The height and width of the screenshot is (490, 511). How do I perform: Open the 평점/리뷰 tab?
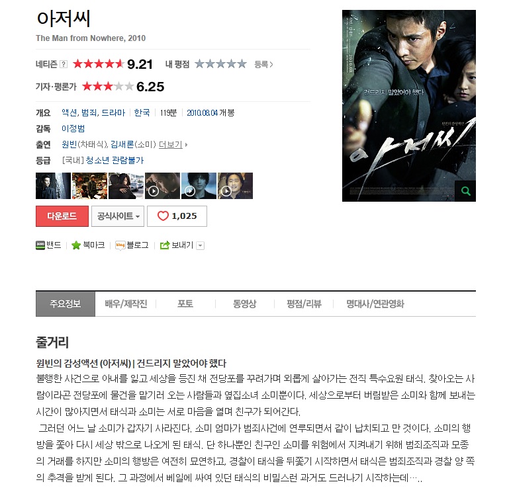(x=304, y=304)
